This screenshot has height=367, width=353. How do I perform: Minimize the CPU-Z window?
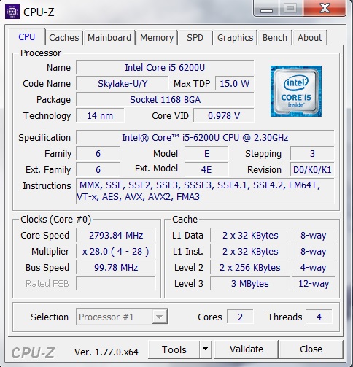pos(266,9)
